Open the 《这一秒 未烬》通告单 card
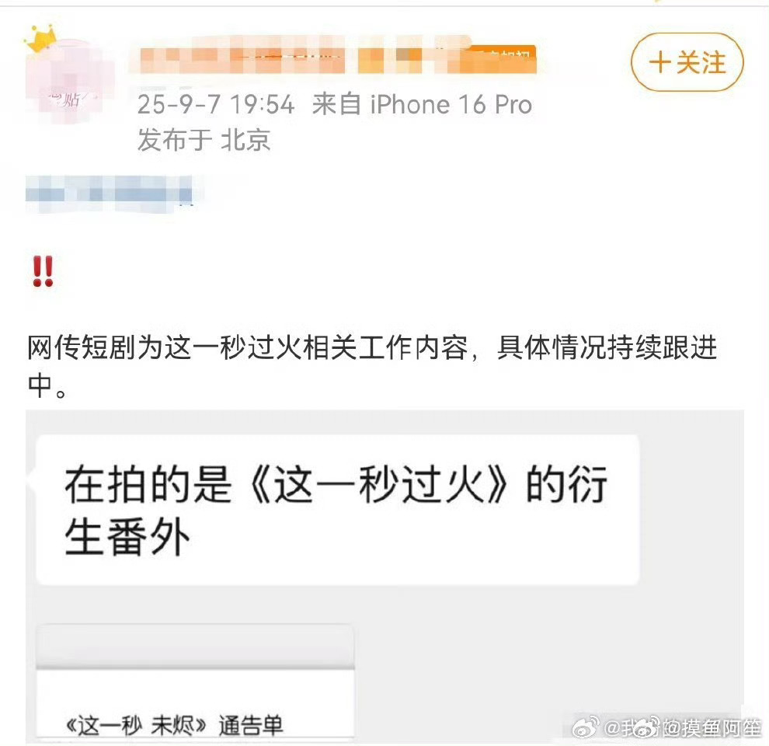Image resolution: width=769 pixels, height=746 pixels. tap(195, 682)
